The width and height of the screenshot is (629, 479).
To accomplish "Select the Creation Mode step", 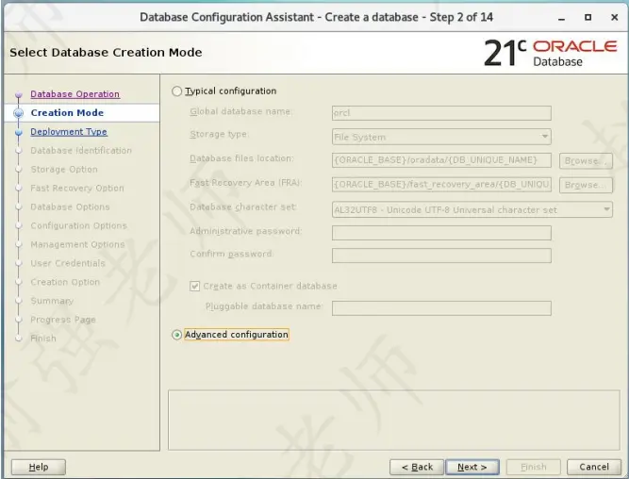I will point(67,113).
